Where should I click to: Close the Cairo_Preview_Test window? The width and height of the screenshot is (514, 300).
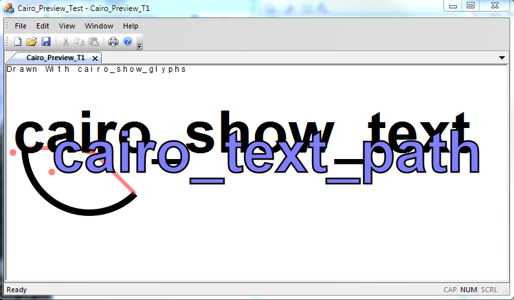click(495, 6)
